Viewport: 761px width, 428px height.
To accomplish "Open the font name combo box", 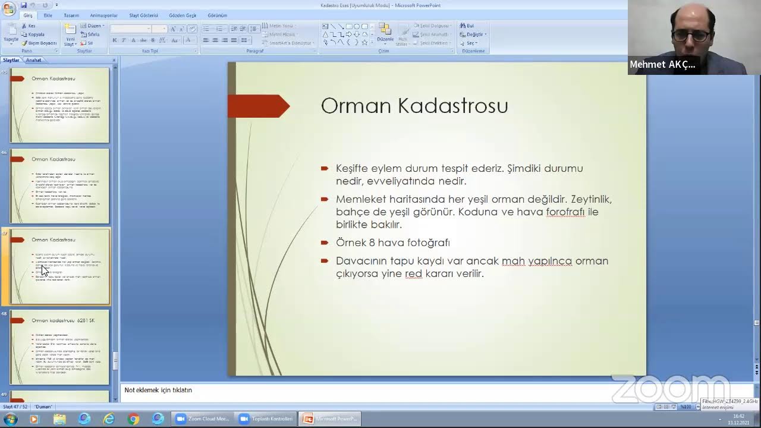I will coord(130,29).
